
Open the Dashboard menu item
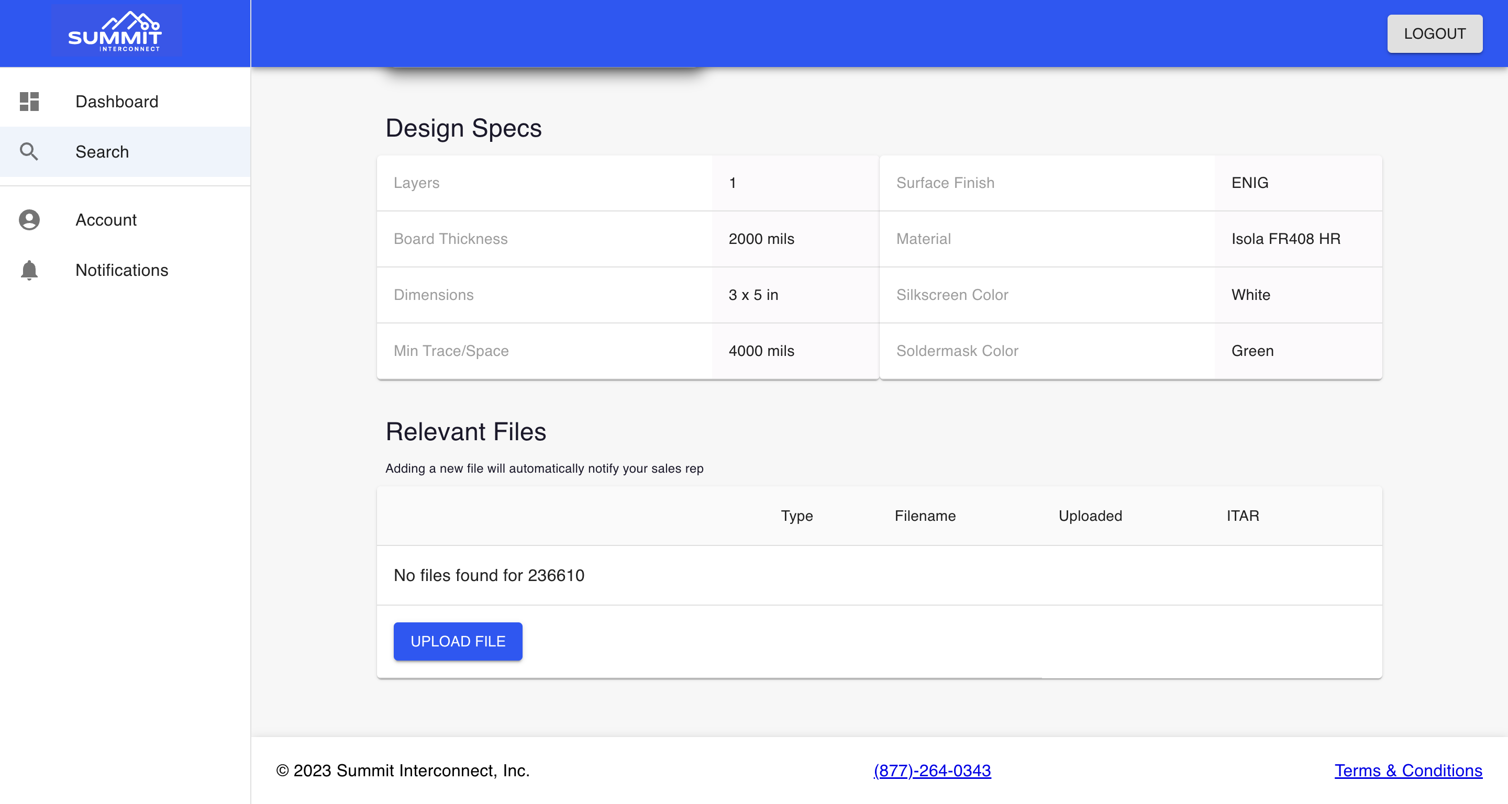125,101
